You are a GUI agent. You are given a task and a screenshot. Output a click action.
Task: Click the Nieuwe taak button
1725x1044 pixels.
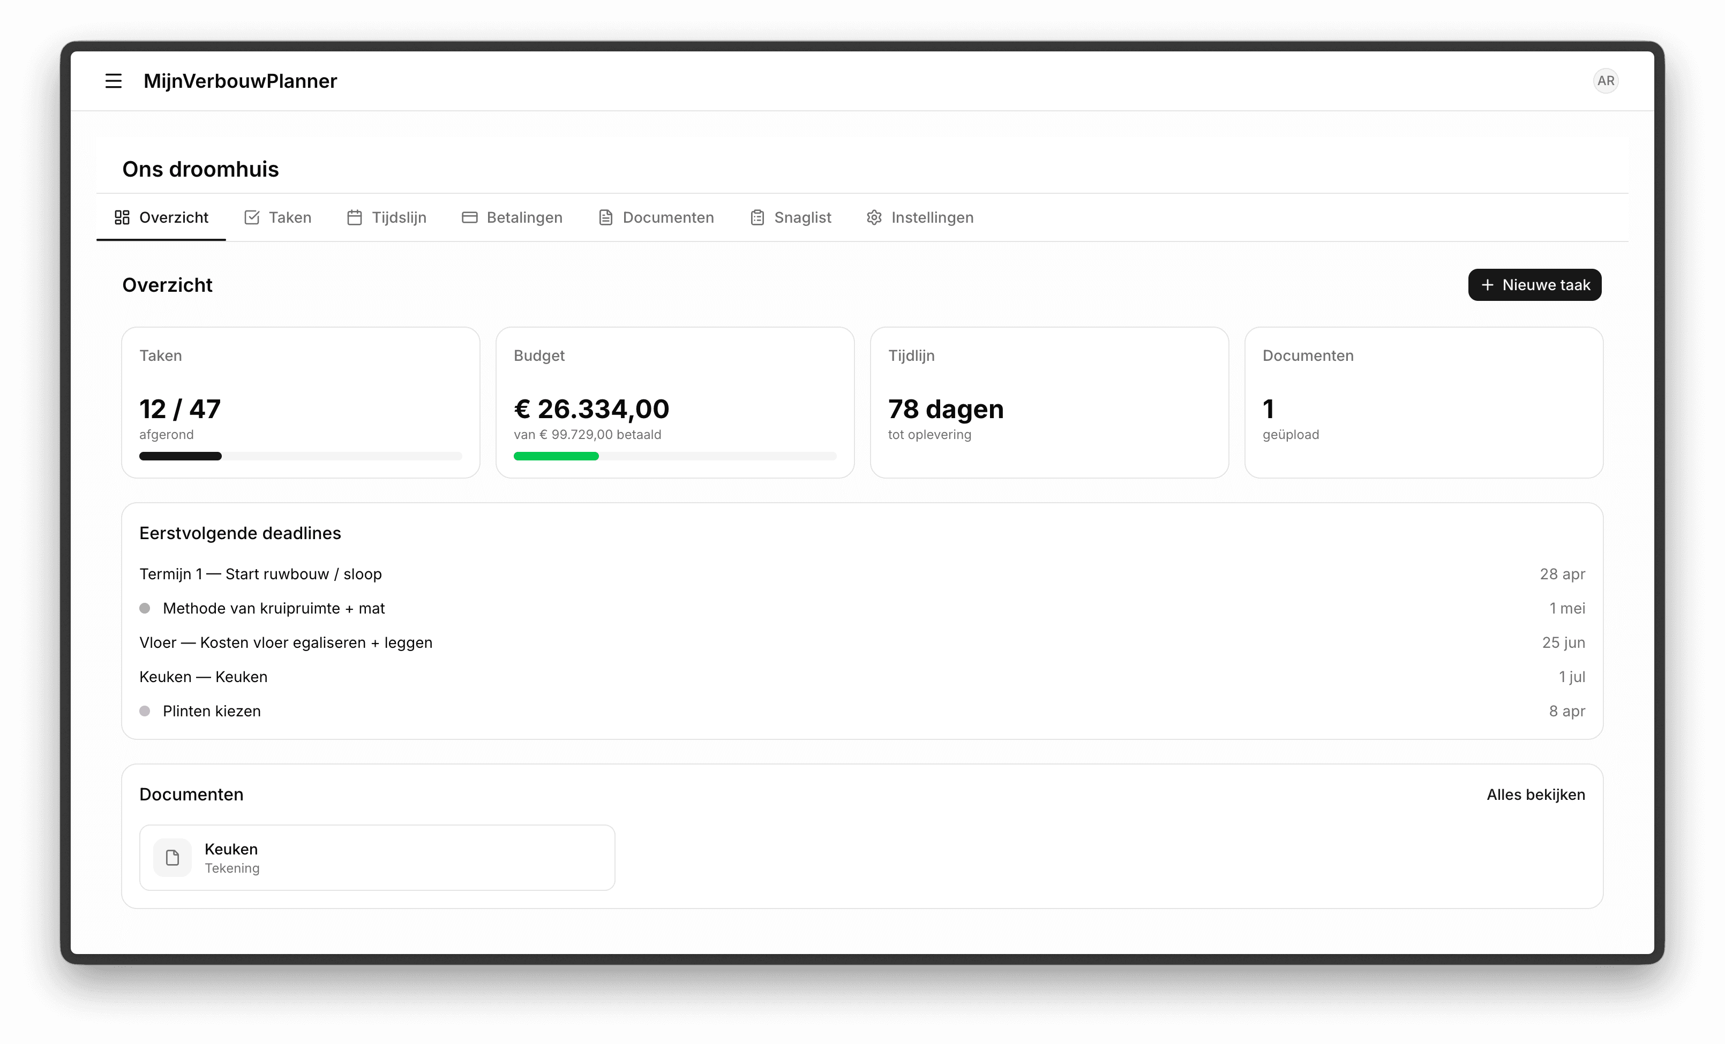(1535, 285)
